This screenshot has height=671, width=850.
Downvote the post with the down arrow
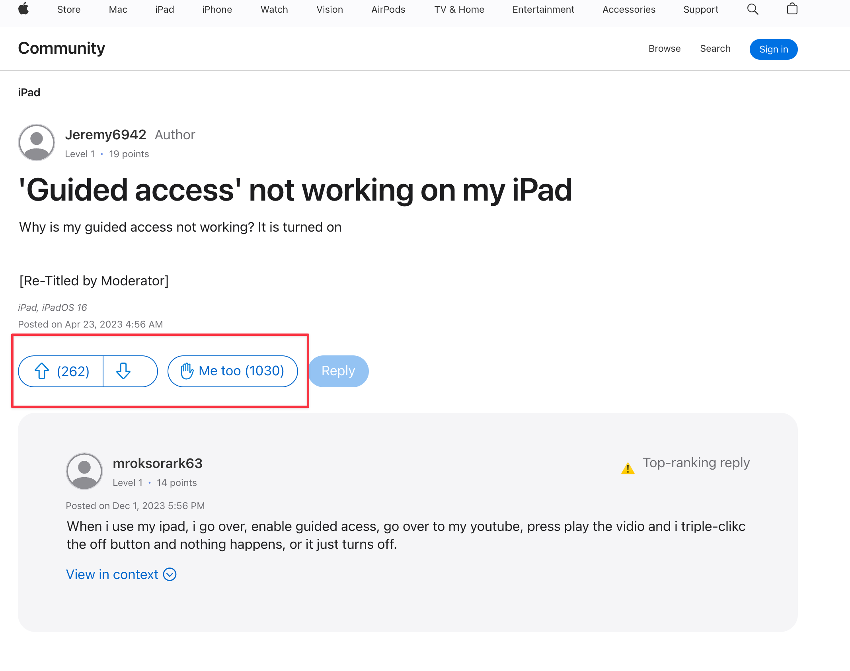(x=124, y=371)
